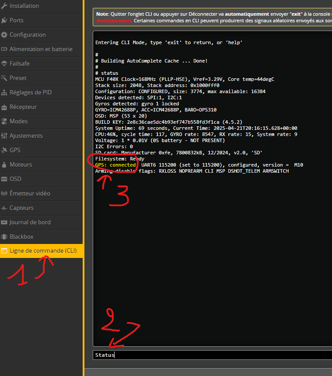Select the Ligne de commande (CLI) tab
332x376 pixels.
[x=43, y=251]
